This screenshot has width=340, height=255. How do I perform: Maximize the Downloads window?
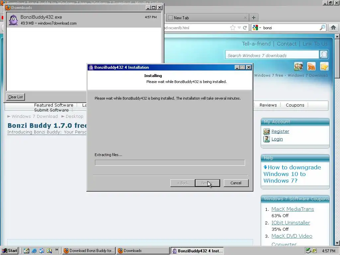pos(154,8)
